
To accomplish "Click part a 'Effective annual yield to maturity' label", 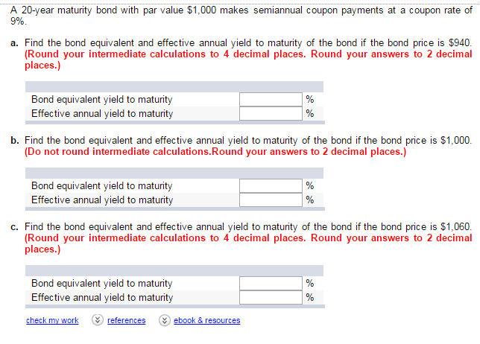I will click(102, 114).
